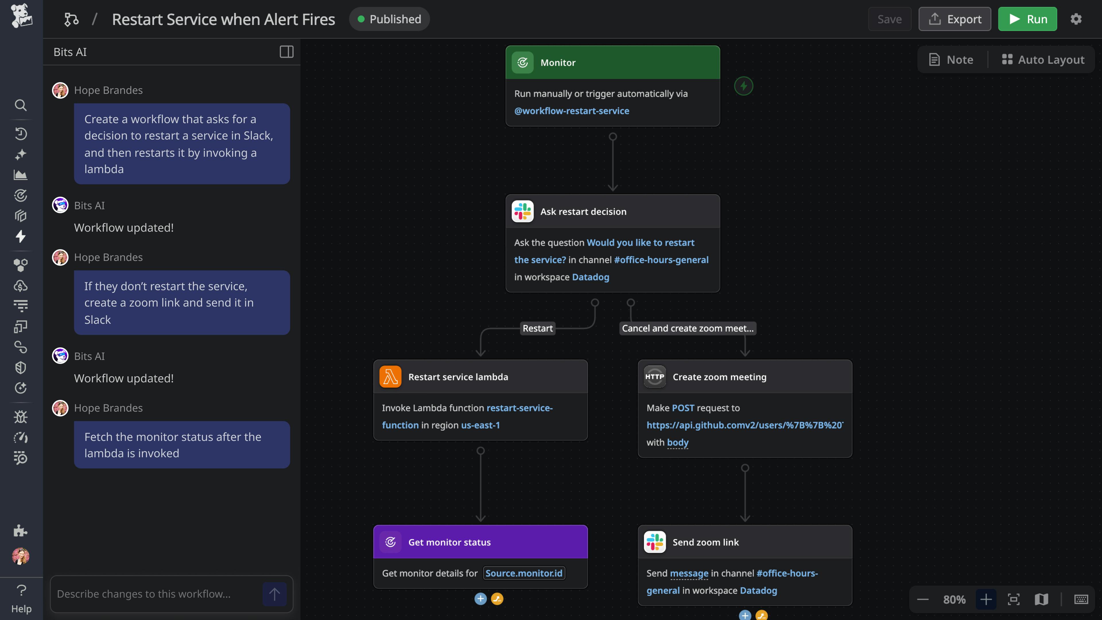The width and height of the screenshot is (1102, 620).
Task: Toggle the green trigger indicator next to Monitor node
Action: pos(744,86)
